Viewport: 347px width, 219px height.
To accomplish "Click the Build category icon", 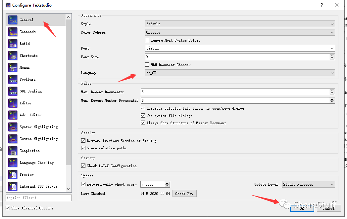I will coord(13,44).
